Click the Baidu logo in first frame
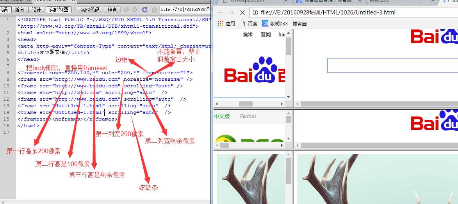This screenshot has height=204, width=458. (254, 69)
